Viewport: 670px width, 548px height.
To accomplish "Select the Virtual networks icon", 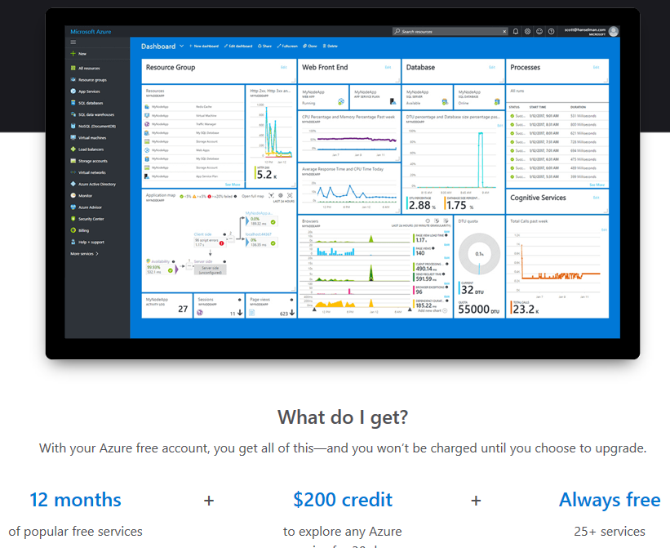I will 73,172.
